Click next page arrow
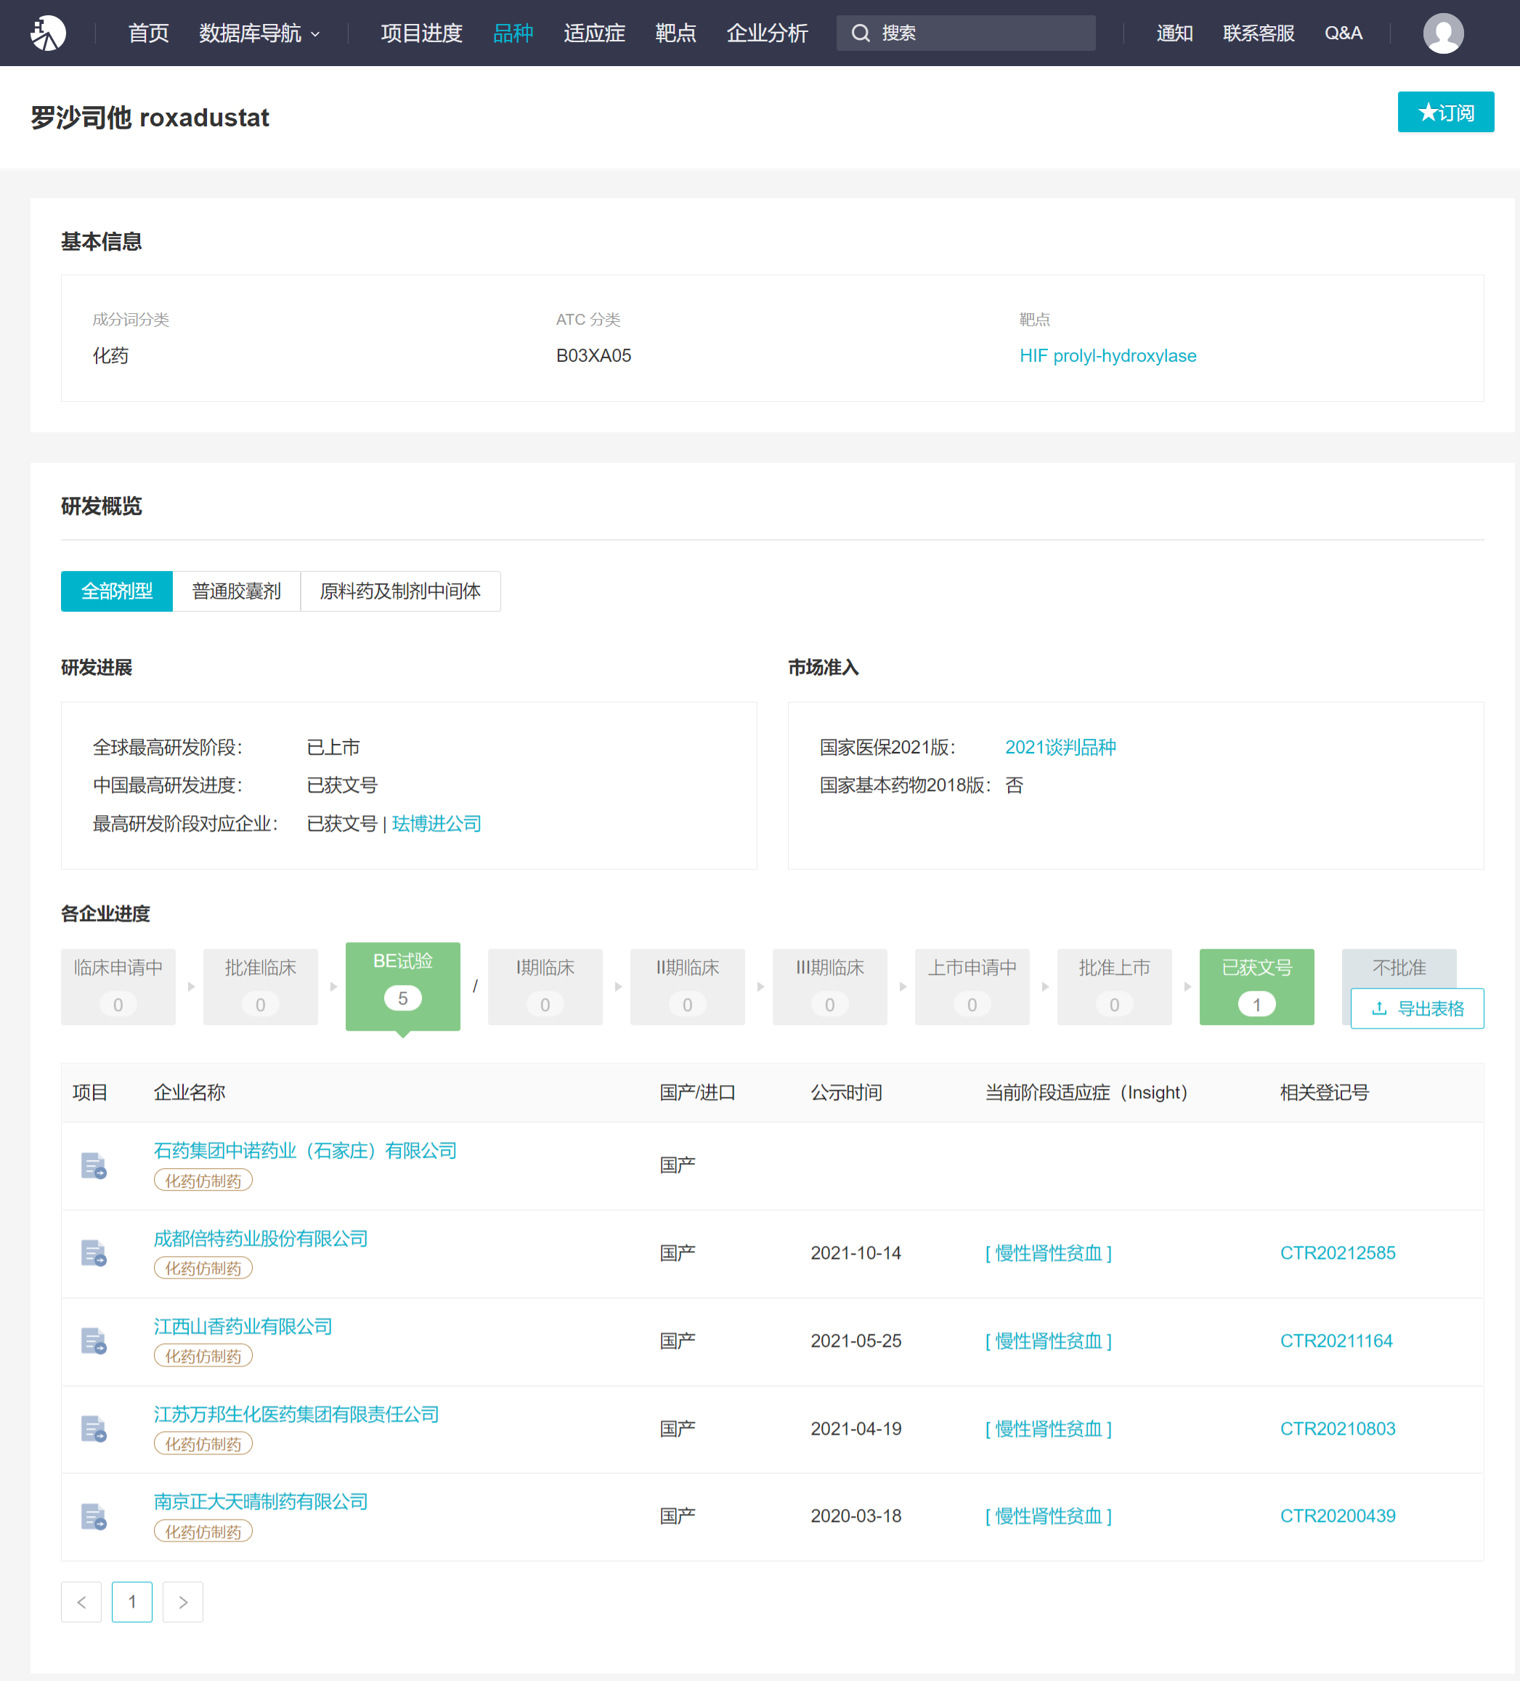1520x1681 pixels. point(182,1602)
